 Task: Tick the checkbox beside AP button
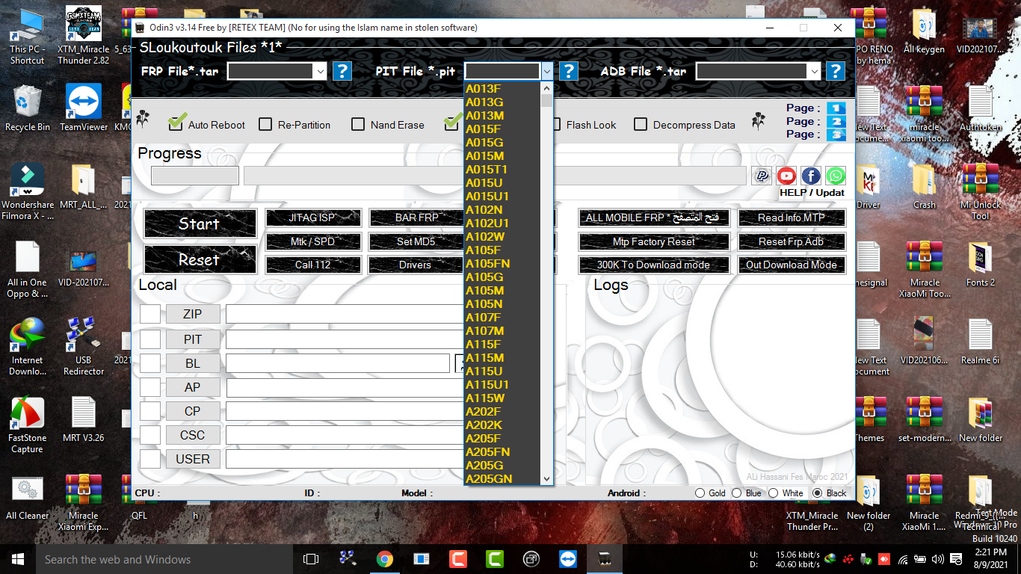click(x=150, y=387)
